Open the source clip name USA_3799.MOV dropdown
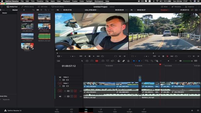201x113 pixels. (x=98, y=10)
